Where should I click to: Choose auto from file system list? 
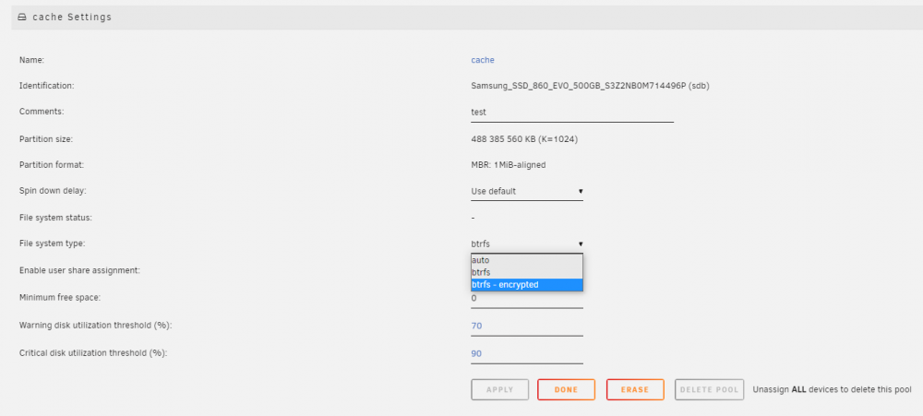click(x=527, y=260)
